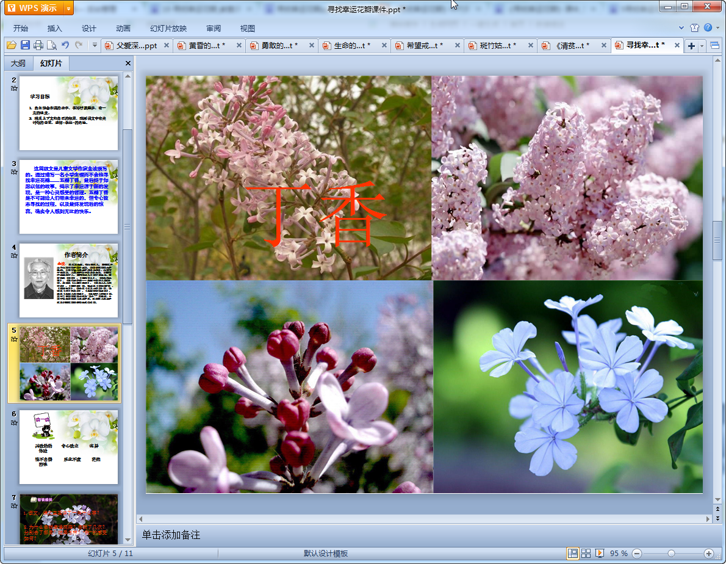Click the animation star under slide 2
This screenshot has height=564, width=726.
(x=14, y=89)
